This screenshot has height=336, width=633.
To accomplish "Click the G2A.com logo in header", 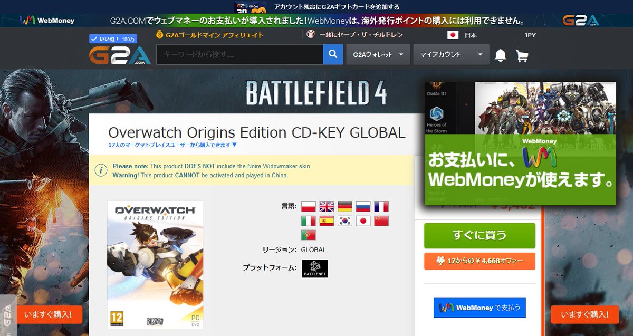I will (x=120, y=55).
